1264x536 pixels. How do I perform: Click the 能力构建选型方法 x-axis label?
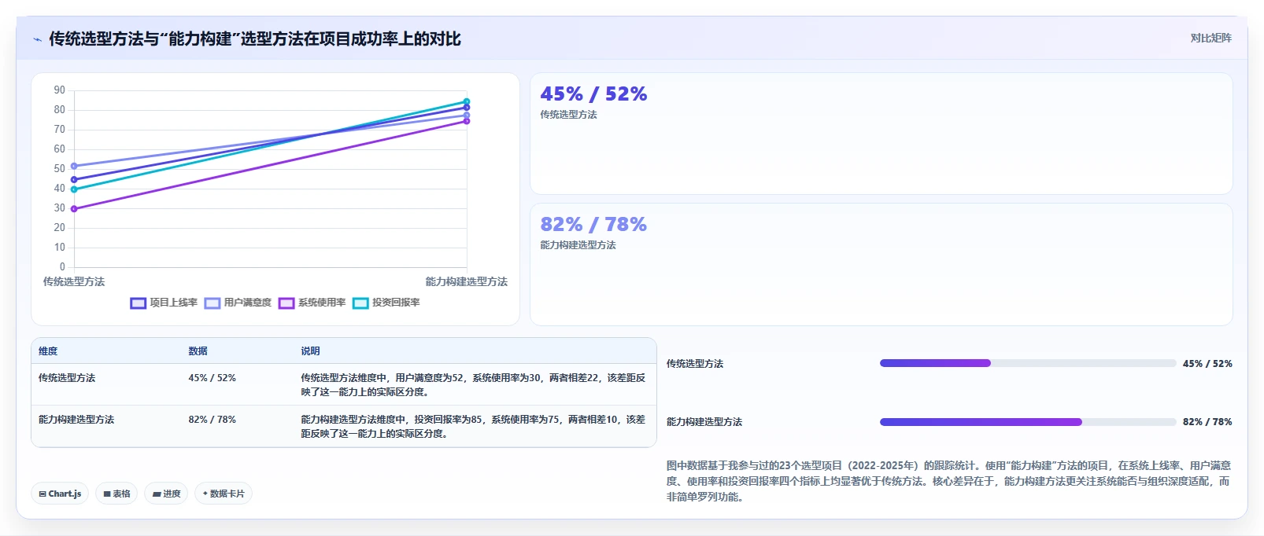coord(467,281)
